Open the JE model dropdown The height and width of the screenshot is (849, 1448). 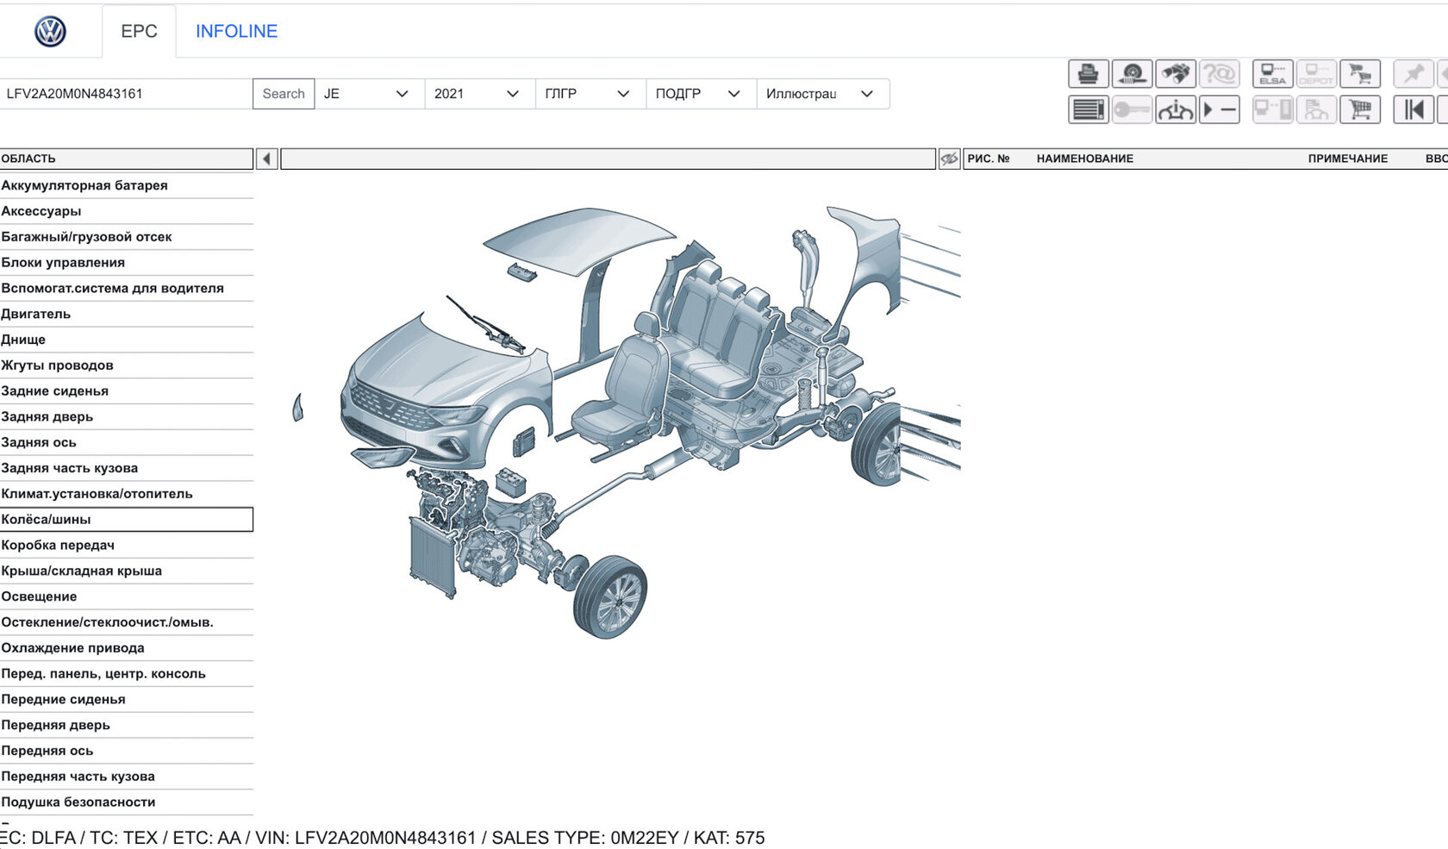[367, 94]
